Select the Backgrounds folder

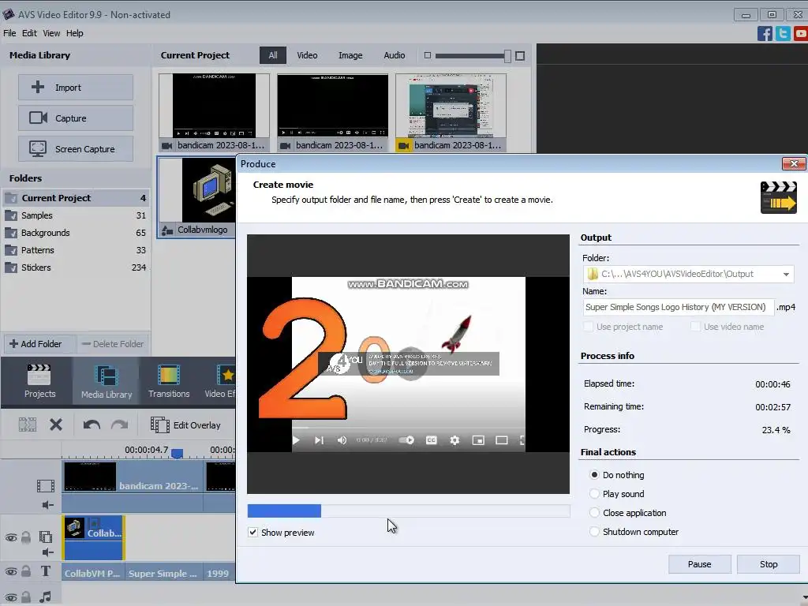pos(76,233)
